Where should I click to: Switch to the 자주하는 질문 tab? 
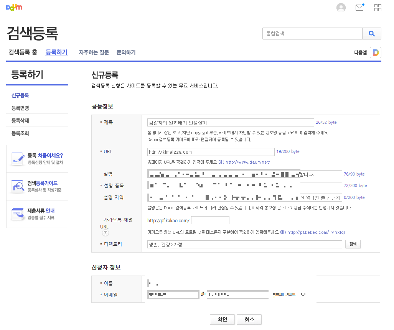[x=94, y=53]
